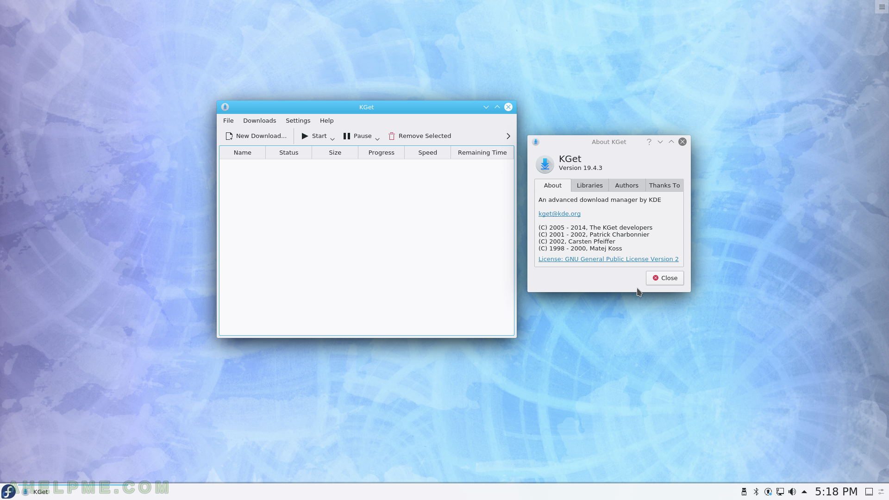Open the Start dropdown arrow
Image resolution: width=889 pixels, height=500 pixels.
(332, 138)
